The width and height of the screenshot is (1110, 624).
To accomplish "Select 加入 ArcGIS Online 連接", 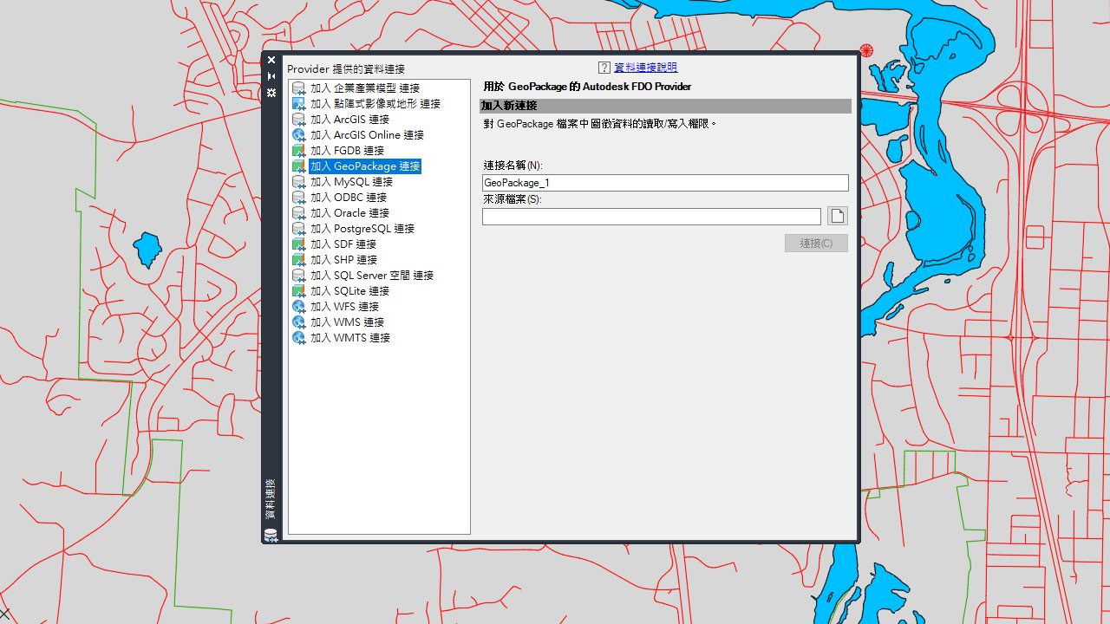I will pyautogui.click(x=367, y=135).
